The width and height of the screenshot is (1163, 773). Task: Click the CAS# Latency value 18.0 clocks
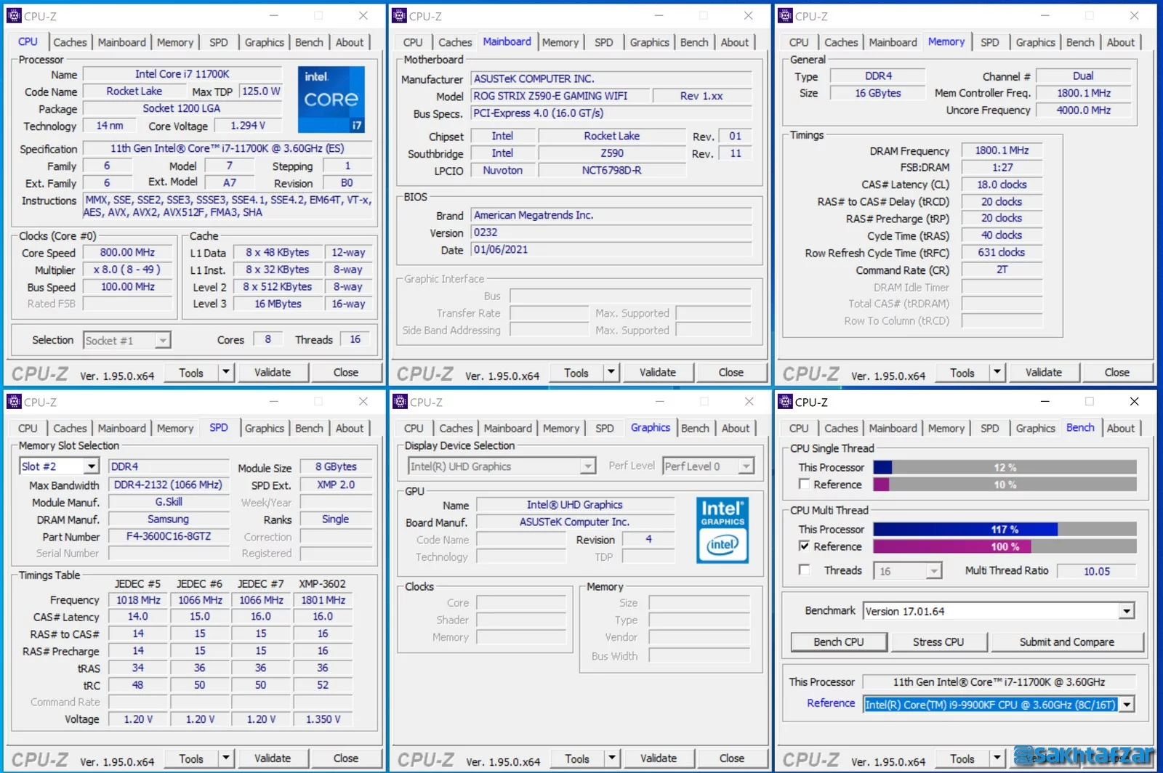[x=1002, y=185]
